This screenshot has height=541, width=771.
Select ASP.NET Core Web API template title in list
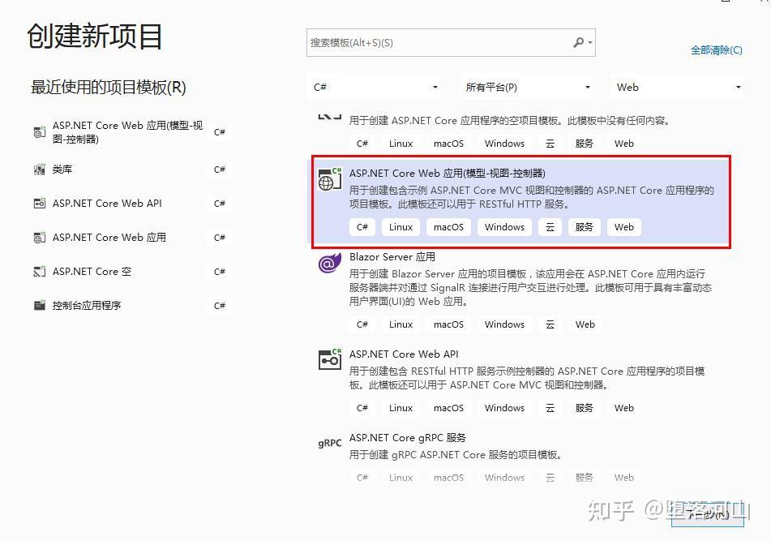404,354
